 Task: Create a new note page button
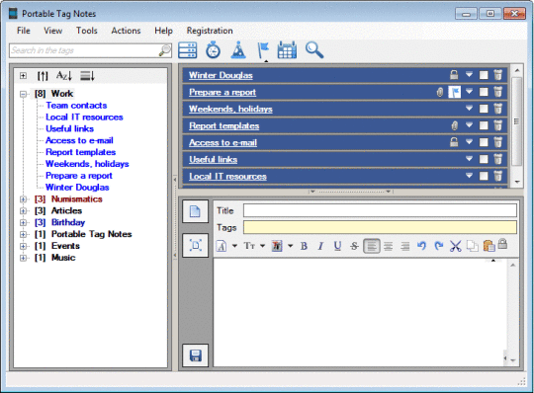(x=195, y=211)
